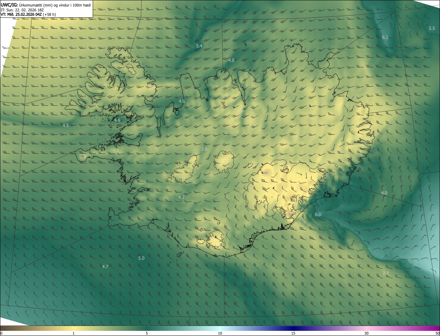Select the 4.0 value label east of Iceland
This screenshot has width=440, height=336.
[x=384, y=193]
